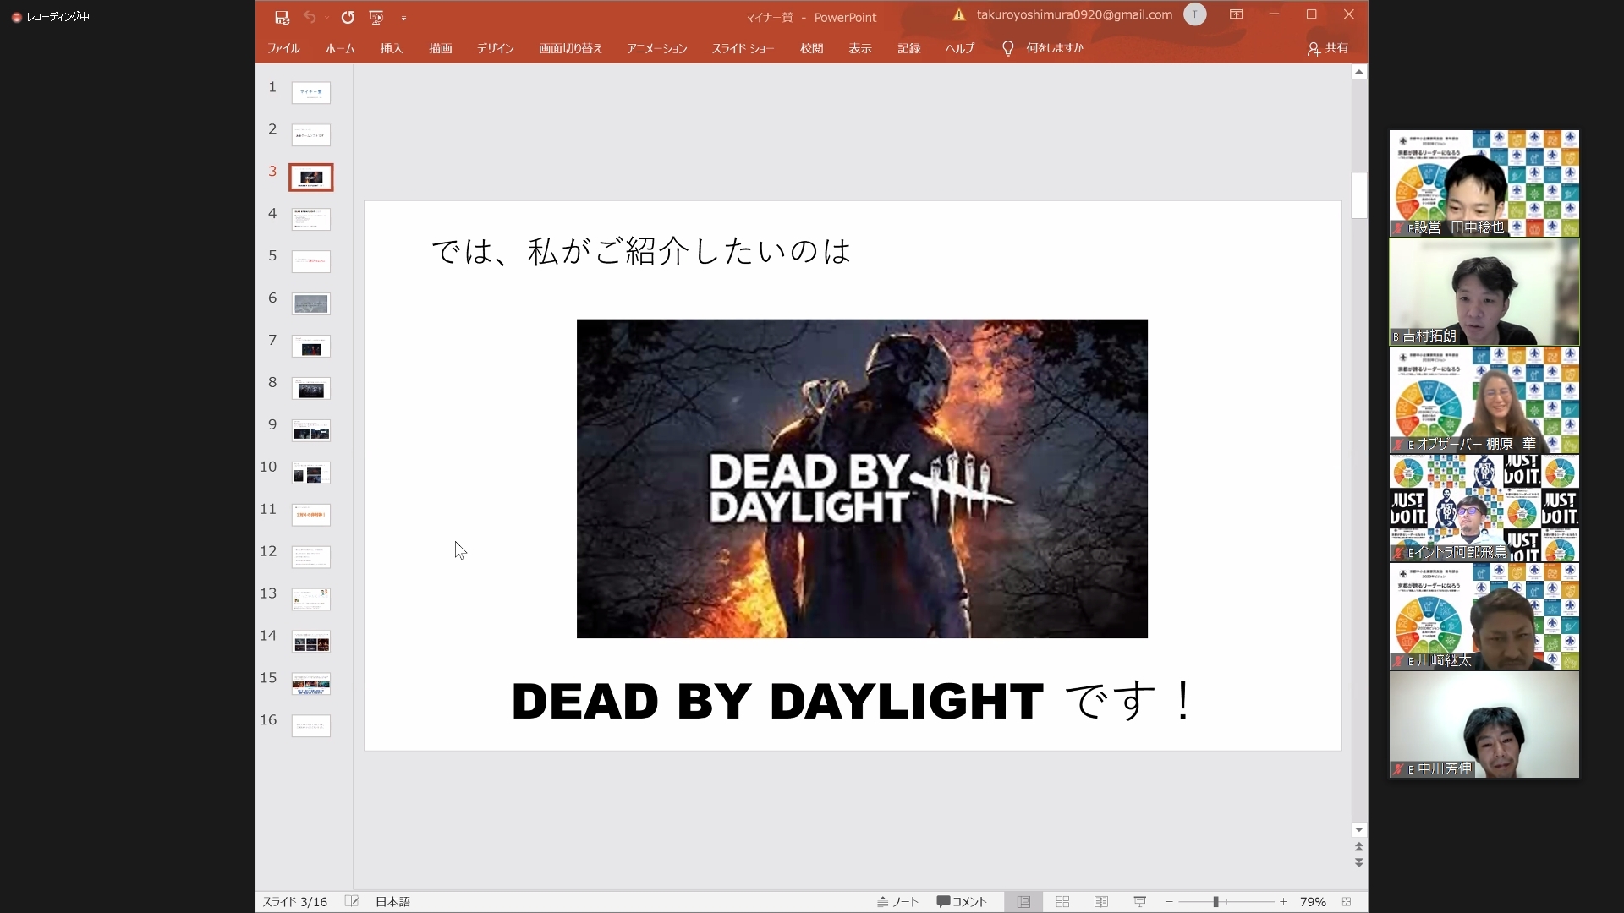
Task: Click 川崎継太 participant video tile
Action: [x=1484, y=616]
